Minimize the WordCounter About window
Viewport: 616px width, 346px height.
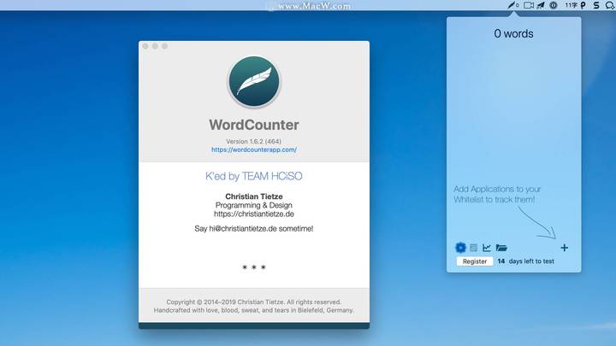155,46
